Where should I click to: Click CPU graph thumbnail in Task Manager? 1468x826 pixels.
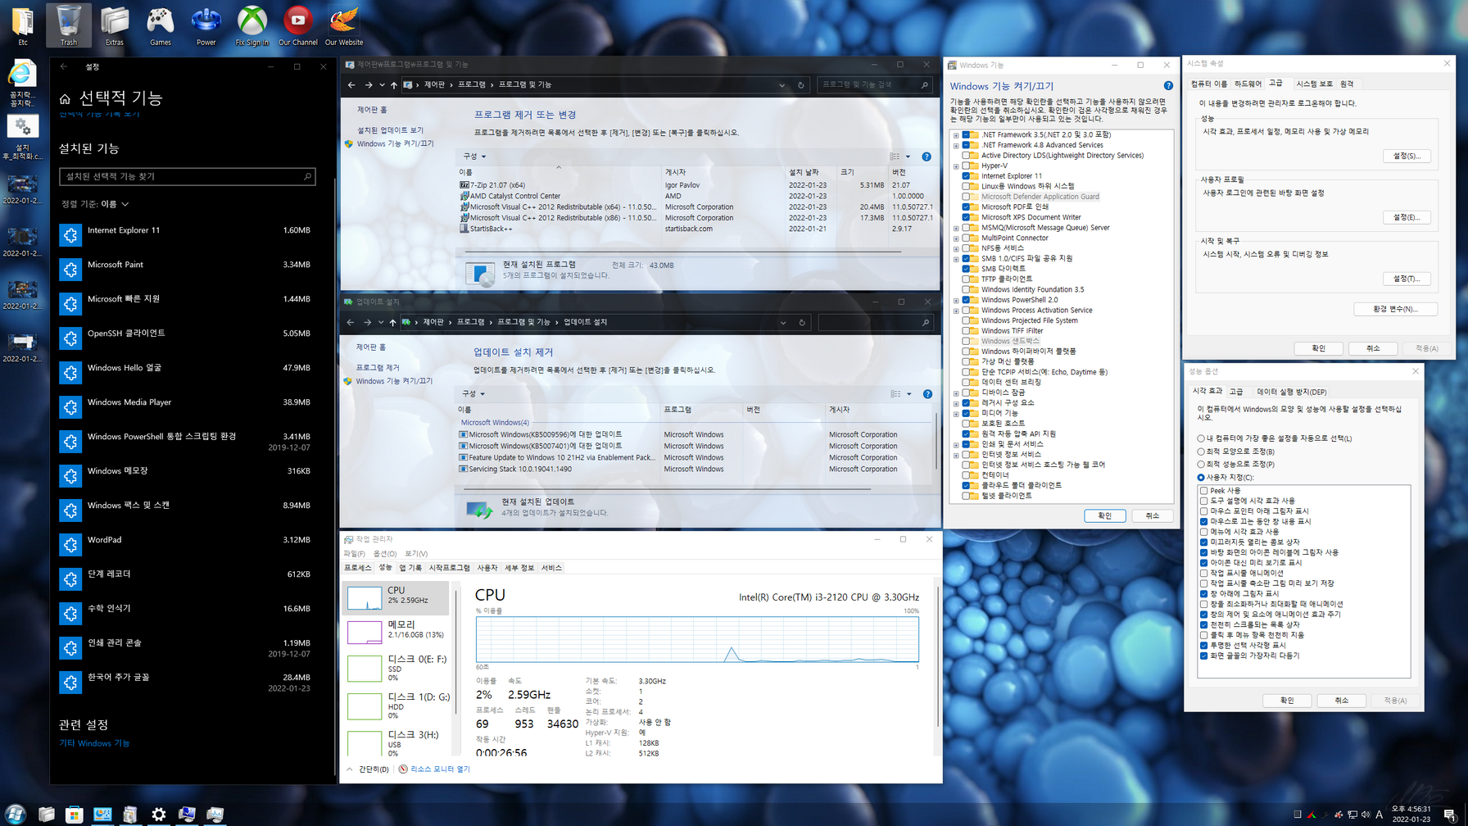click(x=365, y=597)
